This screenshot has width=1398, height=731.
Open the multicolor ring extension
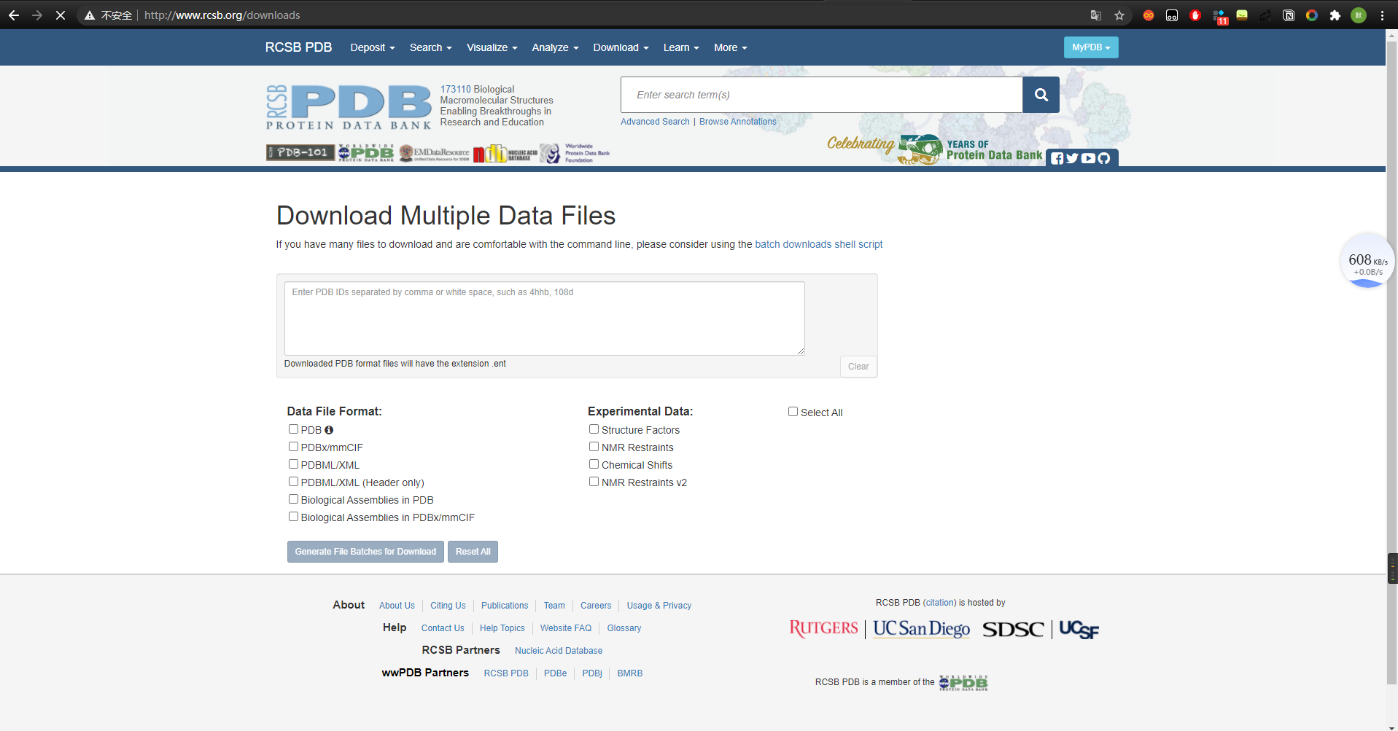click(x=1312, y=15)
